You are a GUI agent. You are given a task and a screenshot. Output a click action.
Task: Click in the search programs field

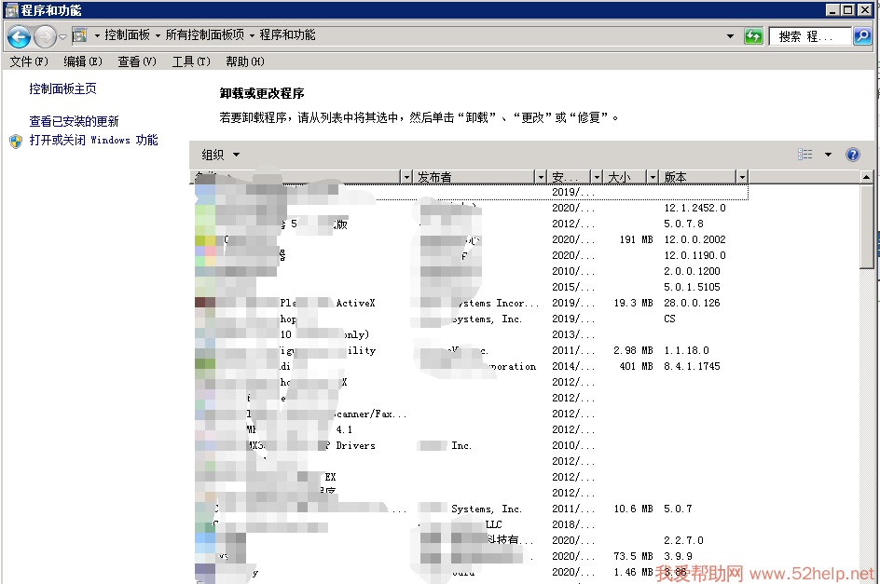point(811,36)
